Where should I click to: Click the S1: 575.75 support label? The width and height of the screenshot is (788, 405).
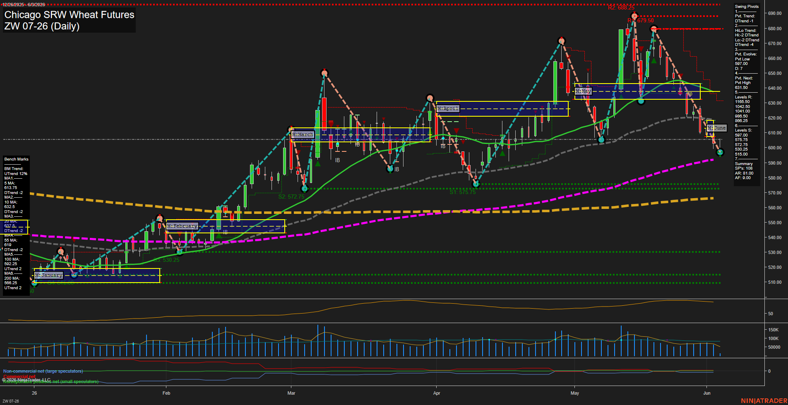tap(463, 192)
